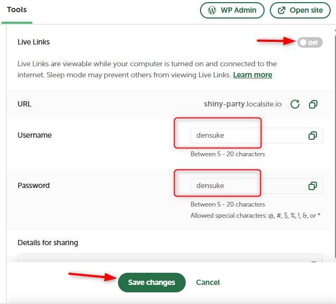The image size is (336, 304).
Task: Cancel the Live Links edits
Action: [208, 282]
